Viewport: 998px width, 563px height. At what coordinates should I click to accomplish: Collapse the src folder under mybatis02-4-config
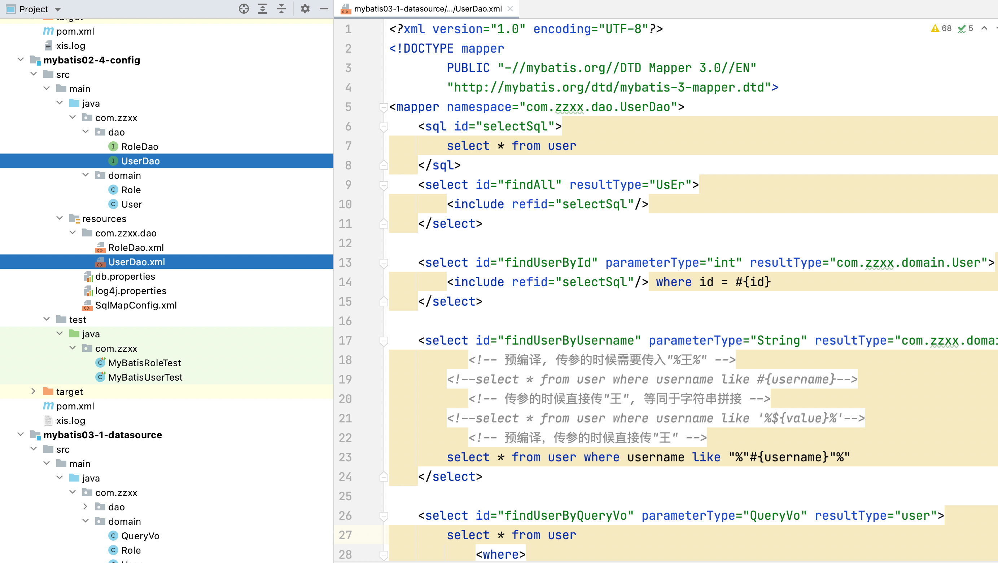click(34, 74)
